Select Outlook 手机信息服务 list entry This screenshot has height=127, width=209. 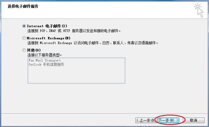click(46, 65)
